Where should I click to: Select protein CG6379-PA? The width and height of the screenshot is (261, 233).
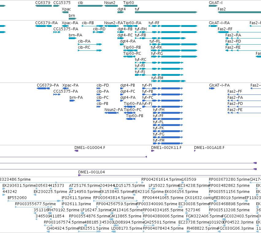pos(43,88)
